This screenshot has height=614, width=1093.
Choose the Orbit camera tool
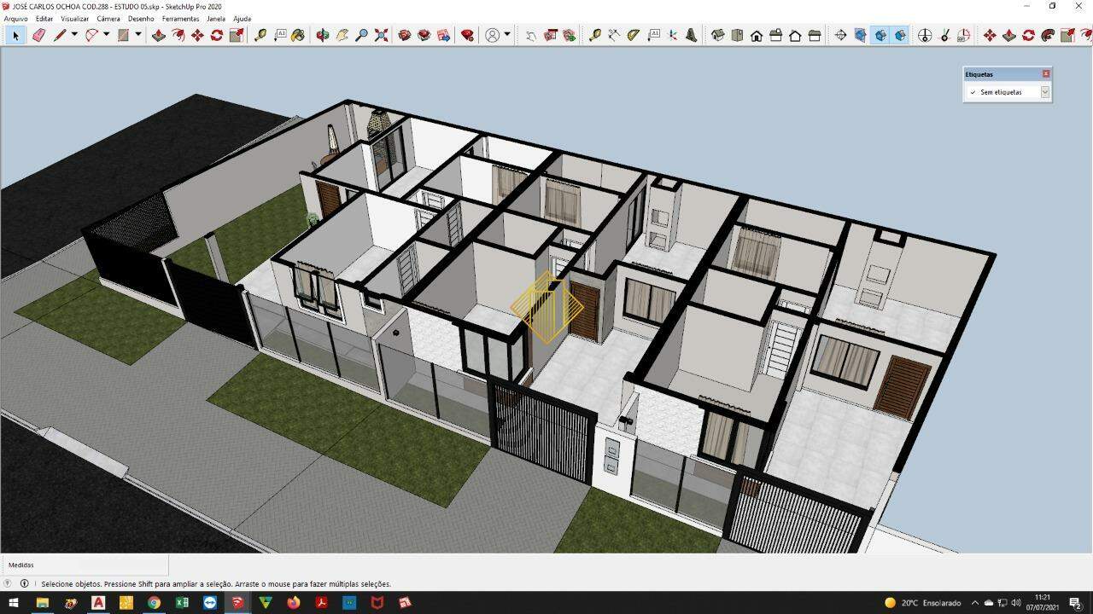tap(322, 35)
